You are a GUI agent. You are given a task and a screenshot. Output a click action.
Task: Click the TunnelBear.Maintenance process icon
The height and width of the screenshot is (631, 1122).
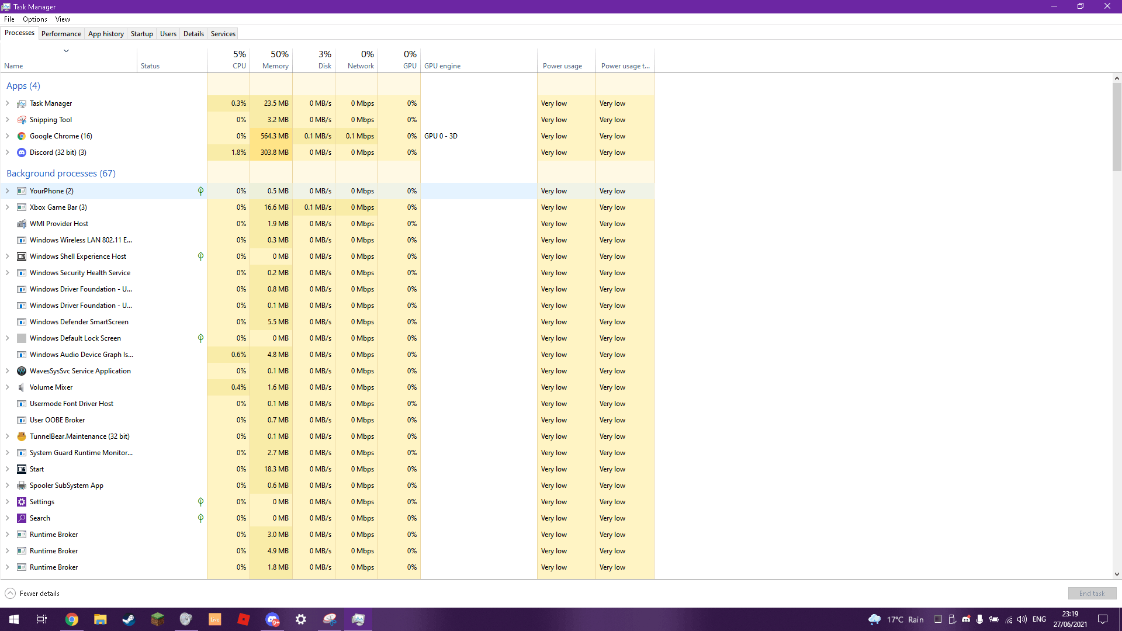(x=22, y=436)
